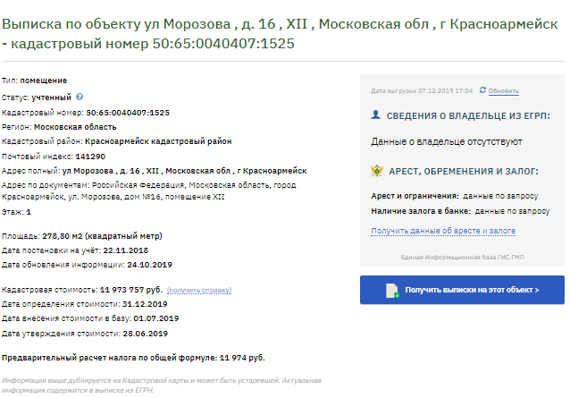Click the owner person icon in ЕГРП section
Viewport: 570px width, 398px height.
pos(375,115)
